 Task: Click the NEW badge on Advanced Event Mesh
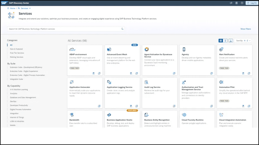(134, 45)
